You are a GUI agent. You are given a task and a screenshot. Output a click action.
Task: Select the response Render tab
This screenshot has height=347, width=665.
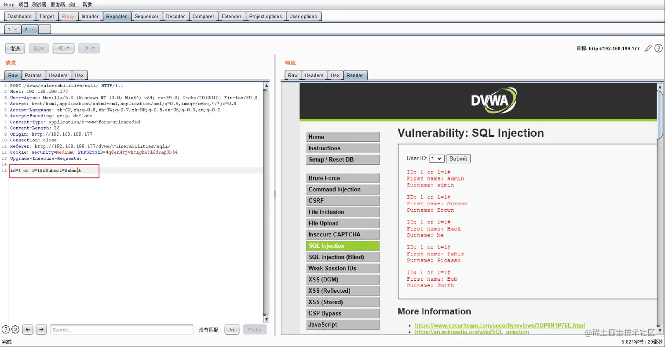(355, 75)
